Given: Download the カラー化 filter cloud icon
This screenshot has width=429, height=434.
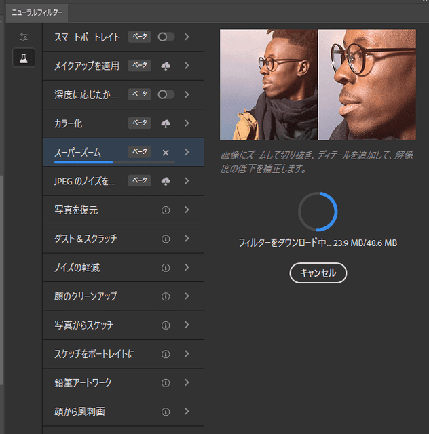Looking at the screenshot, I should (166, 123).
